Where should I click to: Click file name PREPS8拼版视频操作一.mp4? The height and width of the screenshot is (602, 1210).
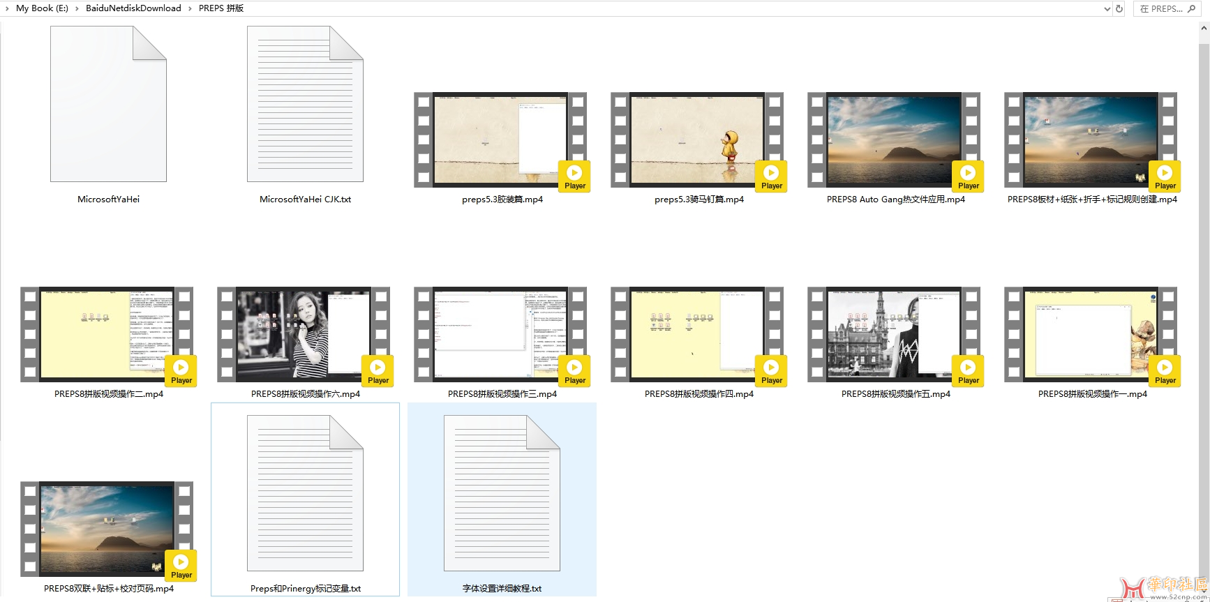tap(1093, 394)
